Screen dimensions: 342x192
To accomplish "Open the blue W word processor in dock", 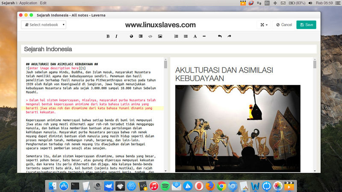I will [255, 186].
